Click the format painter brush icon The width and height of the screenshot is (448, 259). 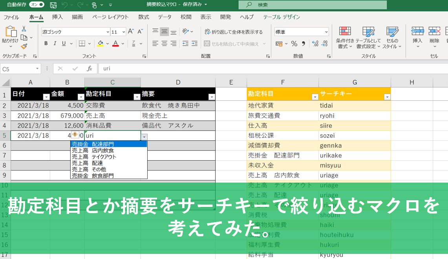click(24, 47)
